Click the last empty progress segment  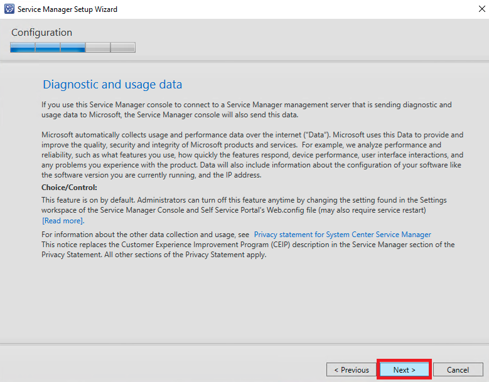tap(123, 48)
